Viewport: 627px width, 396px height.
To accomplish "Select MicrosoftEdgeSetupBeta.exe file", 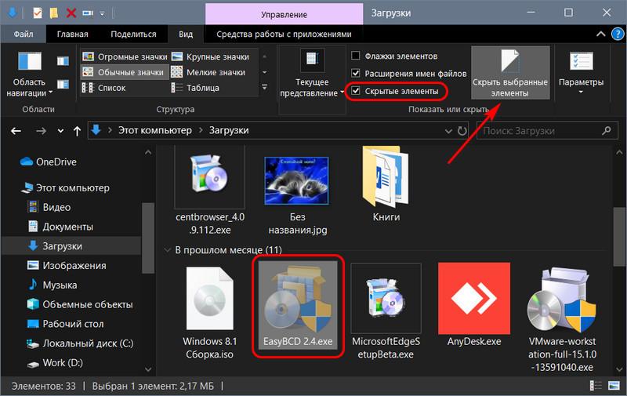I will [x=386, y=311].
